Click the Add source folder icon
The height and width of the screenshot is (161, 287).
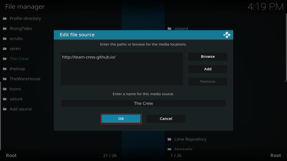coord(5,109)
